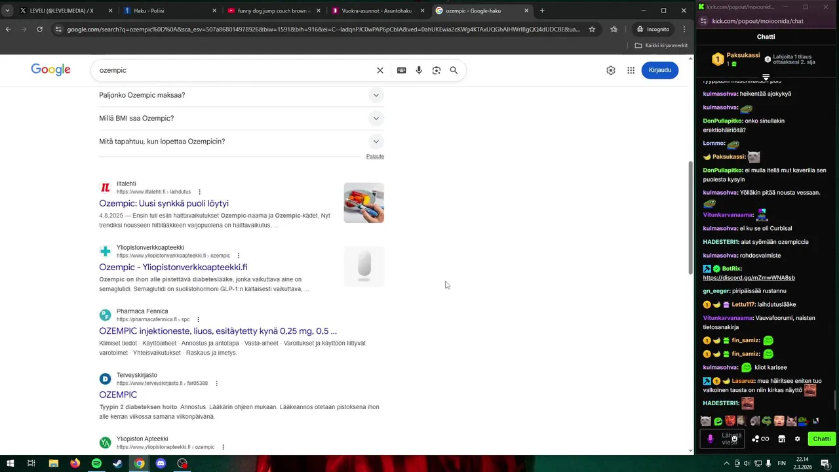The width and height of the screenshot is (839, 472).
Task: Collapse the Kick leaderboard handle
Action: 766,77
